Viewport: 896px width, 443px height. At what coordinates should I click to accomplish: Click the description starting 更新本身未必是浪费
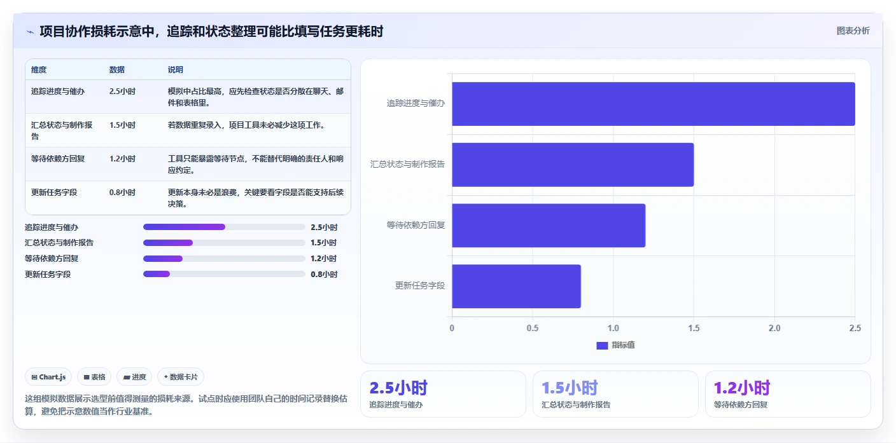(256, 198)
